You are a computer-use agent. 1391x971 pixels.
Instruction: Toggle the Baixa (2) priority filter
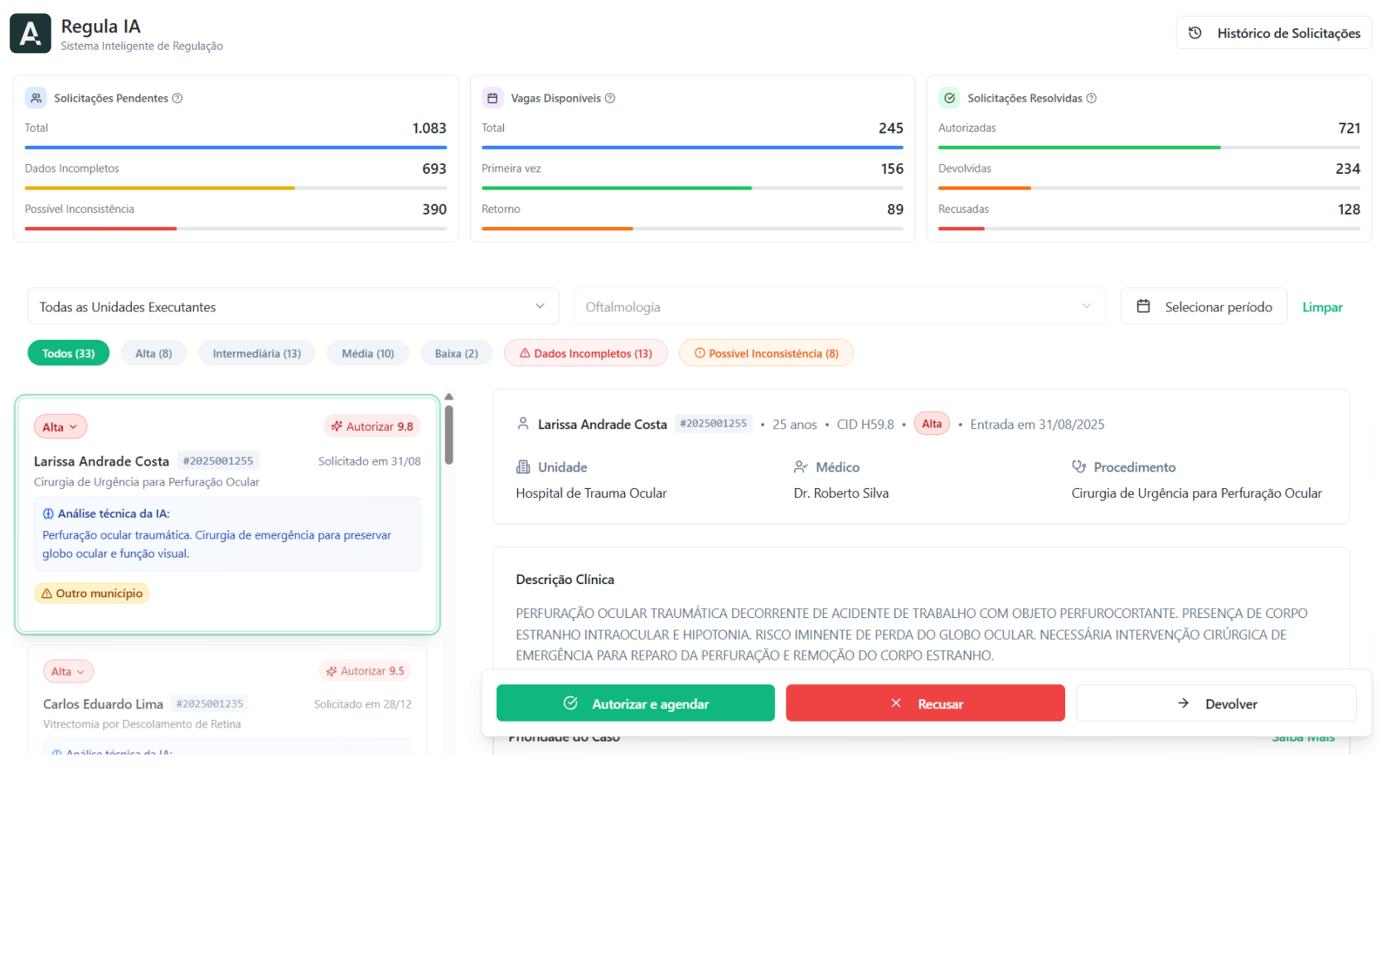[x=456, y=353]
